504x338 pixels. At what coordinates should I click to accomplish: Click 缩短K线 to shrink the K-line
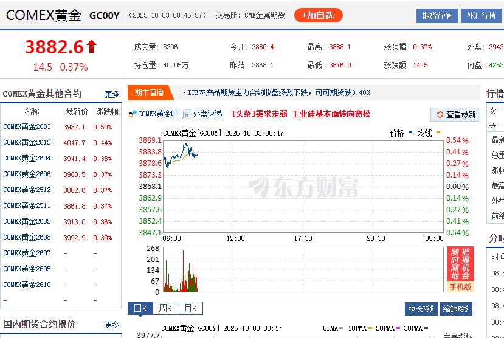[455, 309]
